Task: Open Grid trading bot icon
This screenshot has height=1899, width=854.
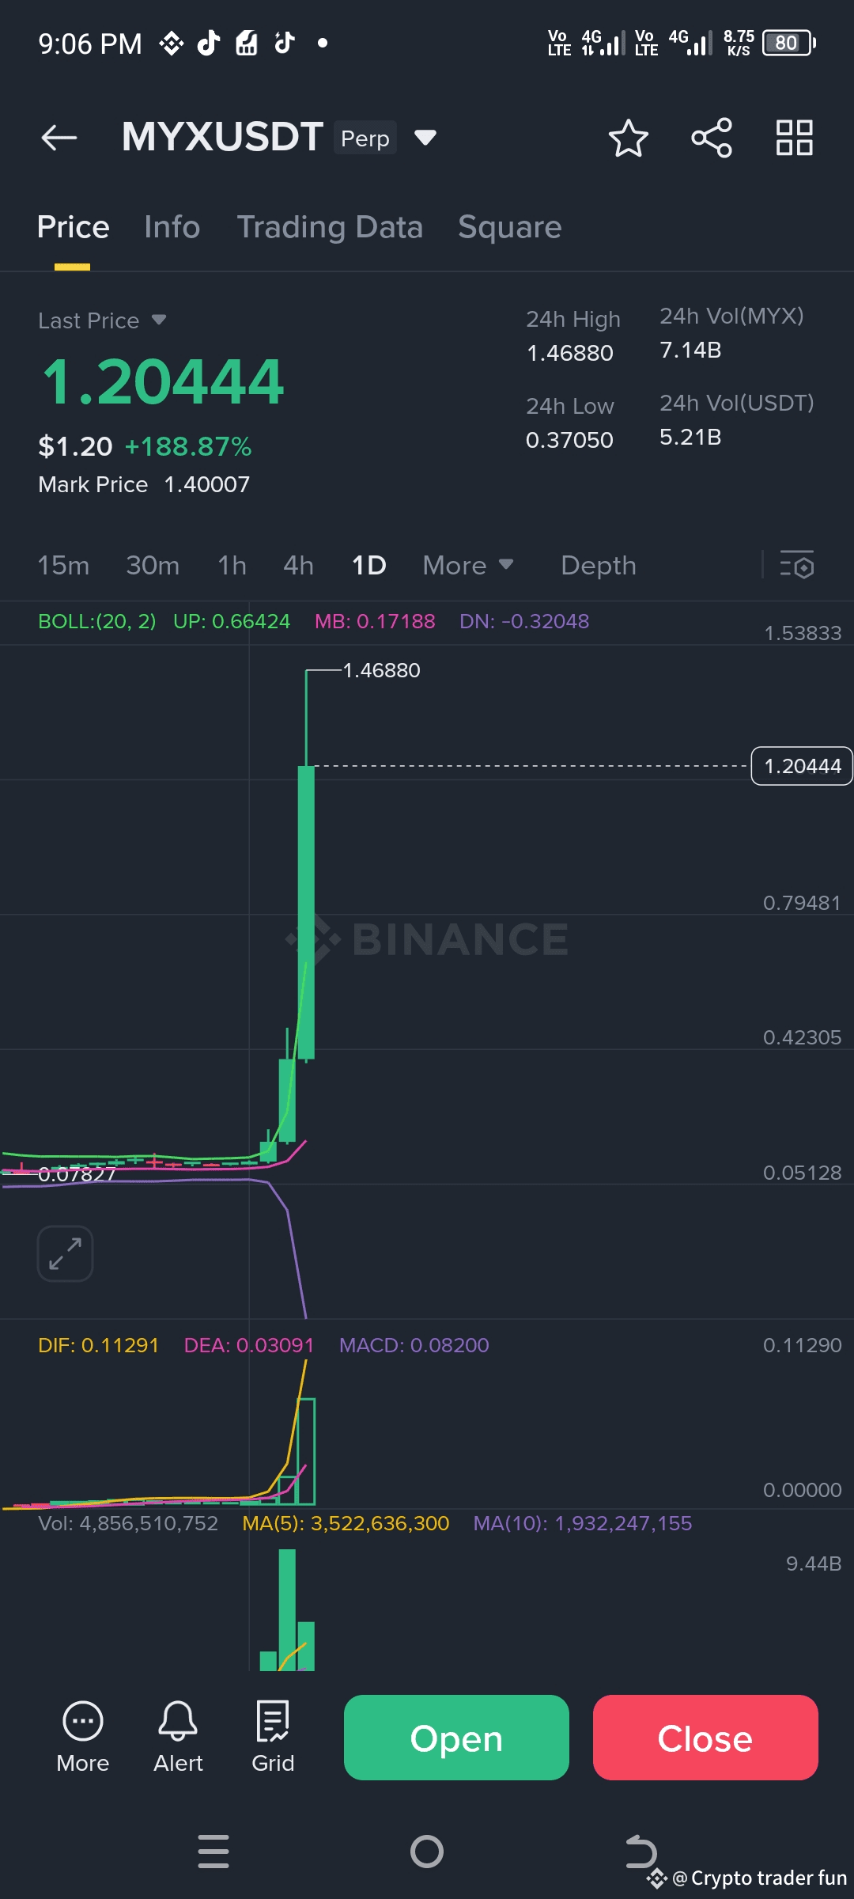Action: click(x=273, y=1738)
